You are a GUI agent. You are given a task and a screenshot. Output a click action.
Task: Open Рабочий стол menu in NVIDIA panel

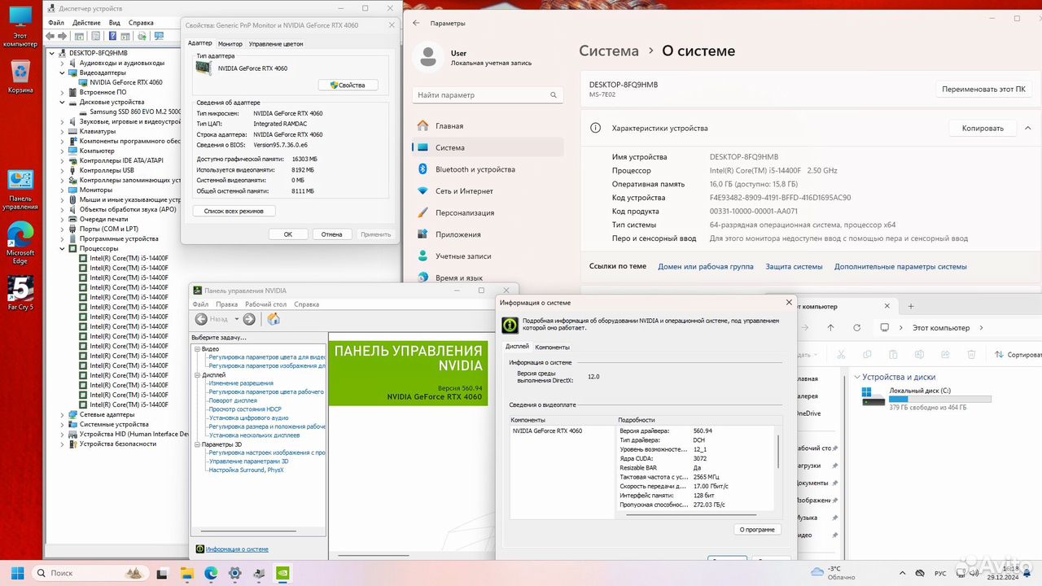coord(265,304)
